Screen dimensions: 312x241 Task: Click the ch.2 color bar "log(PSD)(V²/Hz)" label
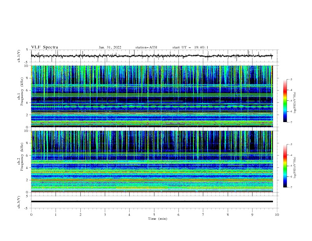coord(295,167)
